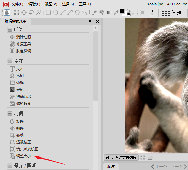Switch to the 胶片 tab
The height and width of the screenshot is (170, 188).
click(111, 166)
